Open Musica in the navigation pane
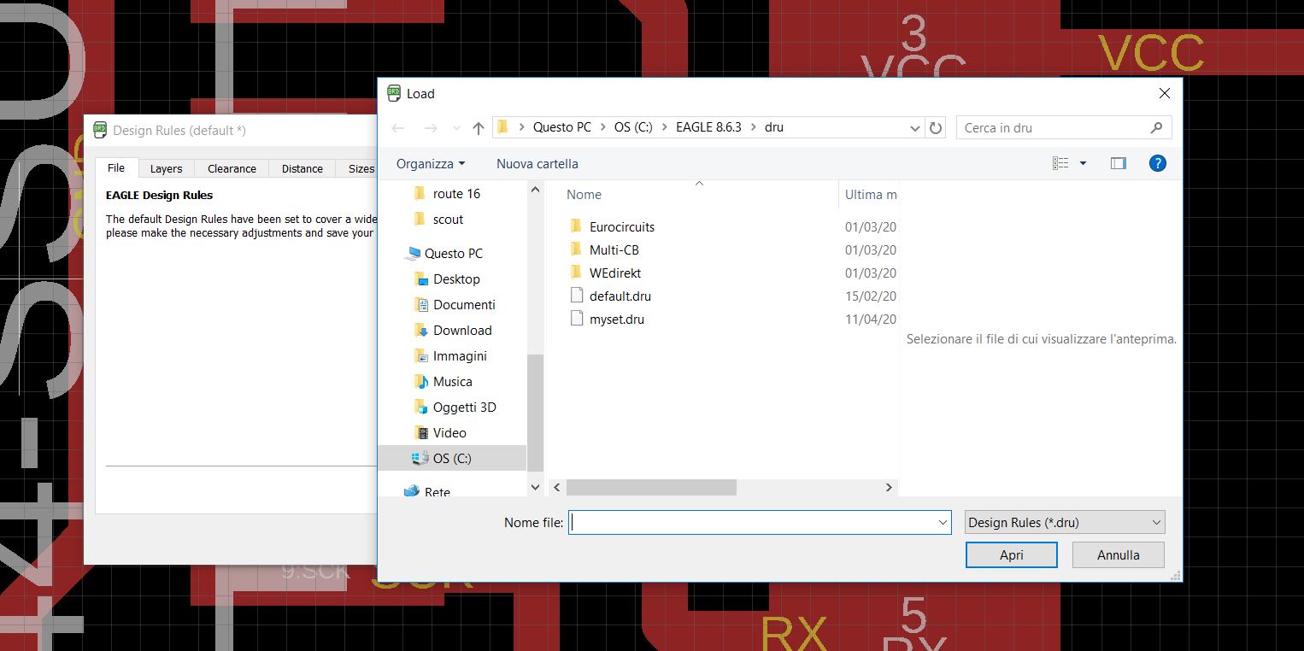 (452, 382)
